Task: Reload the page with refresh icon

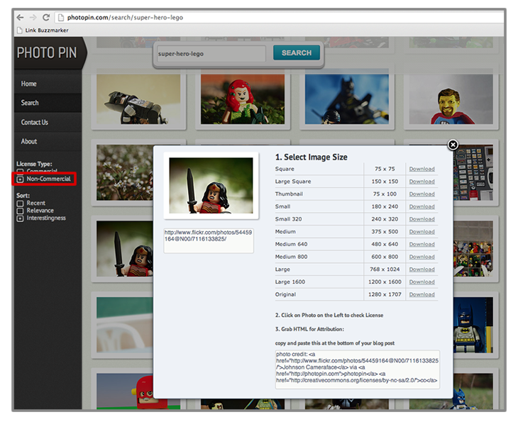Action: click(x=46, y=17)
